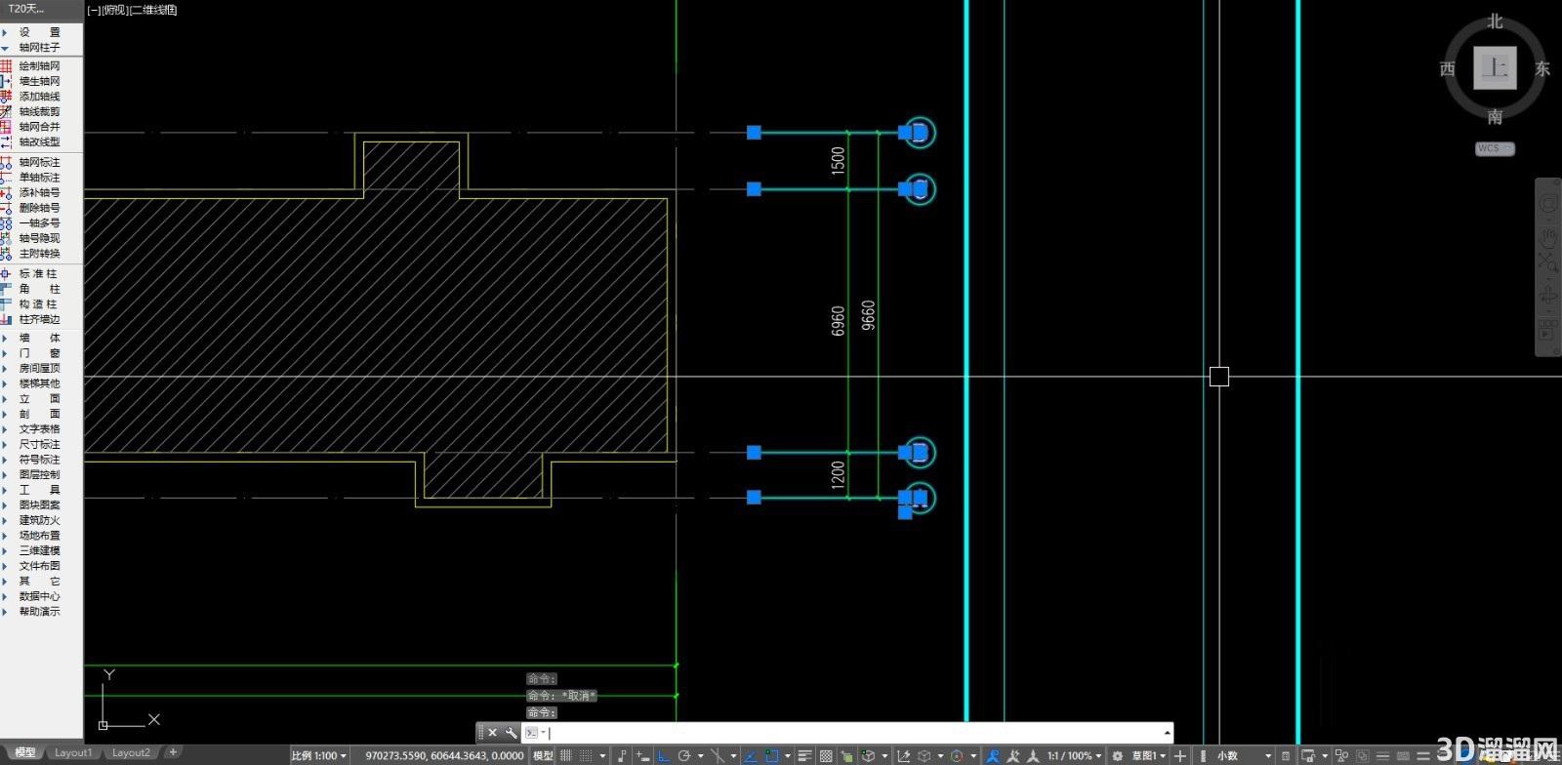Open customization wrench in command line
Screen dimensions: 1562x765
click(x=511, y=733)
